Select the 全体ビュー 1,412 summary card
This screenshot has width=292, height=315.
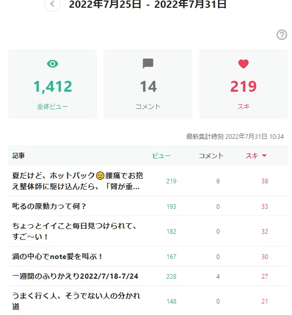[x=52, y=84]
